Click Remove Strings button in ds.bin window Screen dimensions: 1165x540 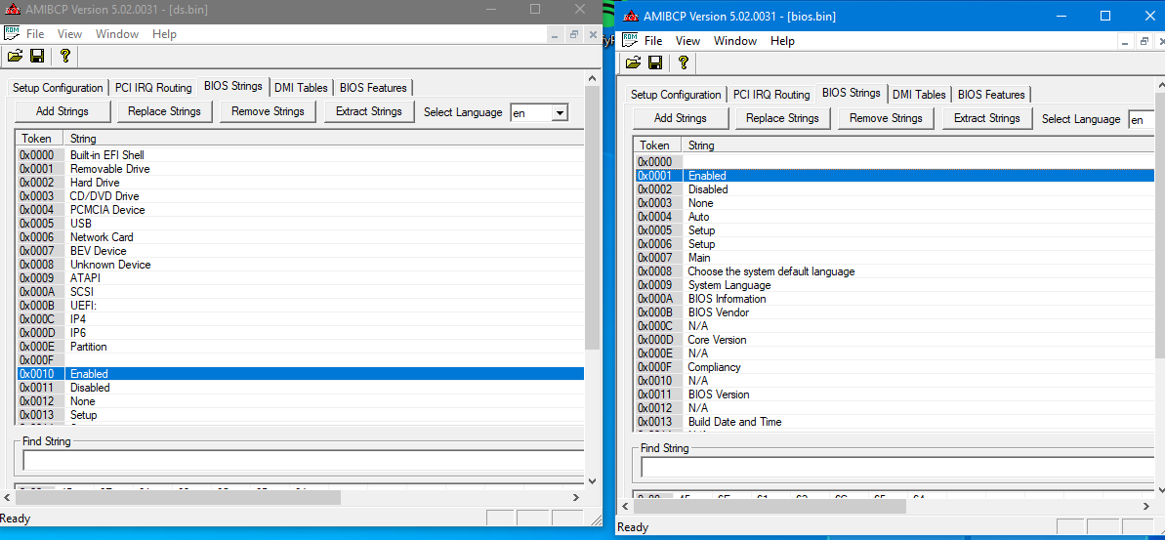coord(268,111)
